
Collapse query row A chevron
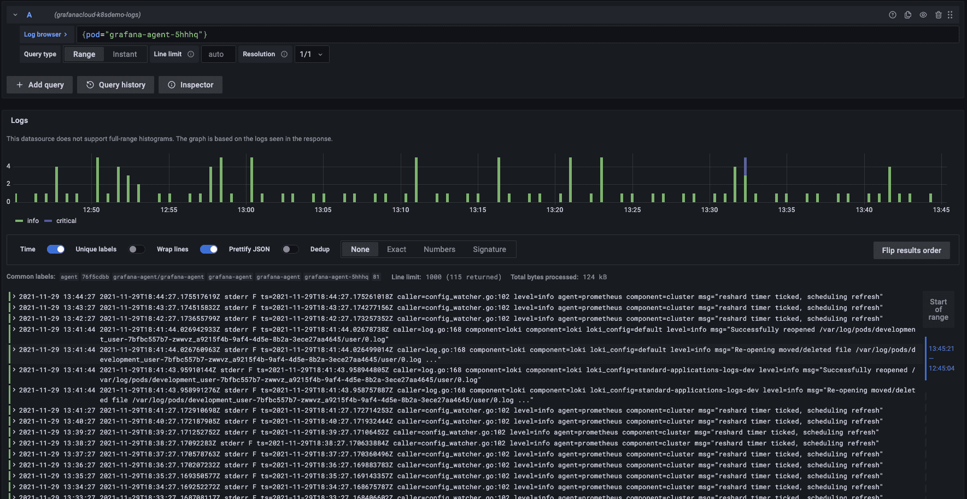pyautogui.click(x=15, y=15)
